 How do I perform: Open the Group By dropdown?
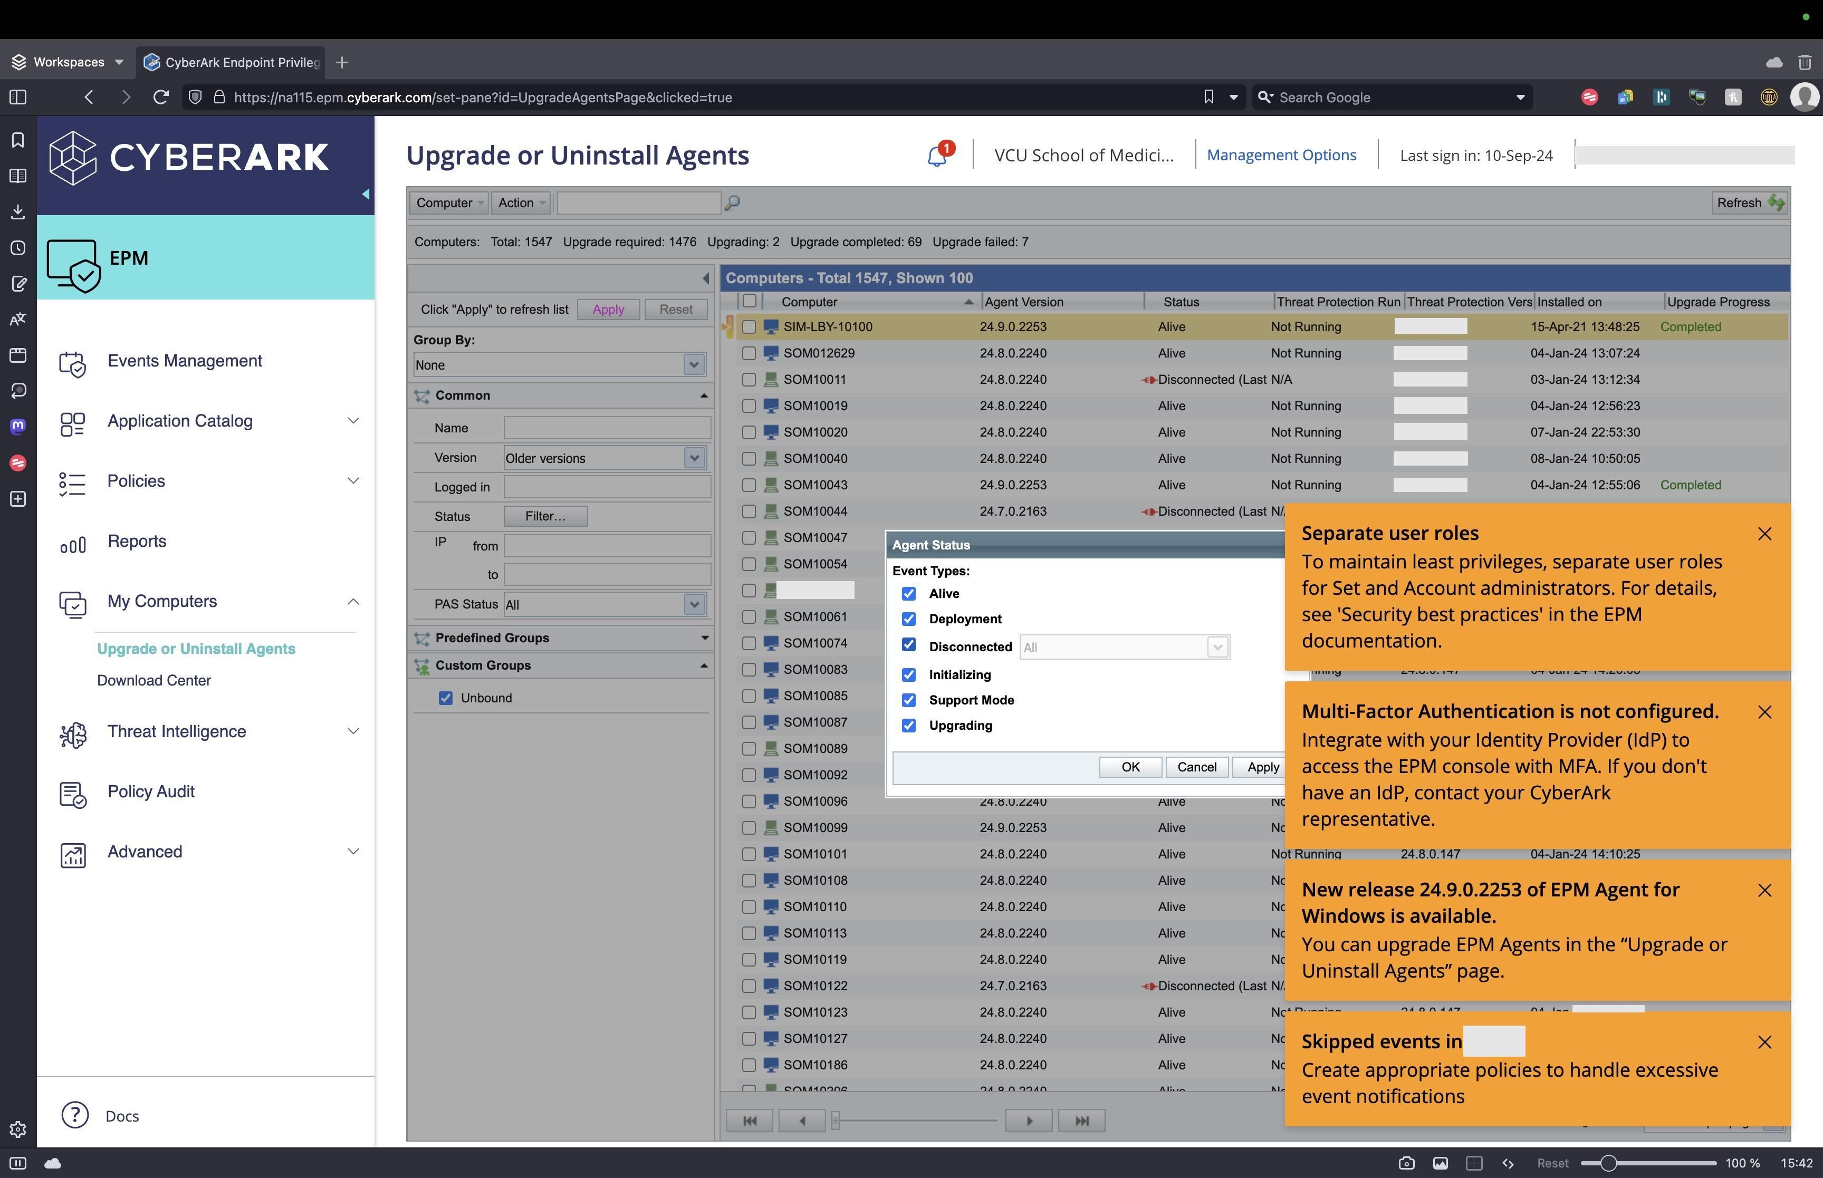693,365
